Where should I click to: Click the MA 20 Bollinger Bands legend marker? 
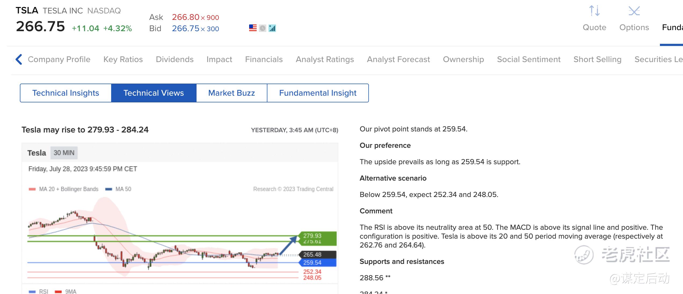(x=32, y=189)
